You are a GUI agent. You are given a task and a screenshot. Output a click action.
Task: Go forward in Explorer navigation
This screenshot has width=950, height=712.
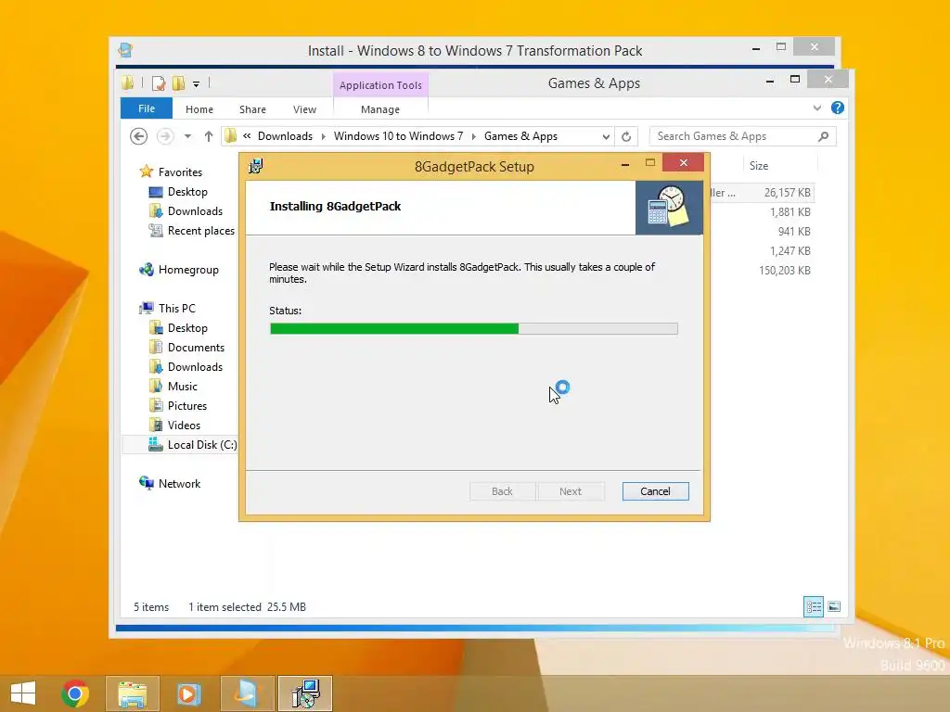[x=165, y=136]
